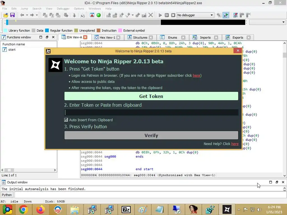The height and width of the screenshot is (215, 287).
Task: Open 7-Zip from the taskbar
Action: click(x=126, y=209)
